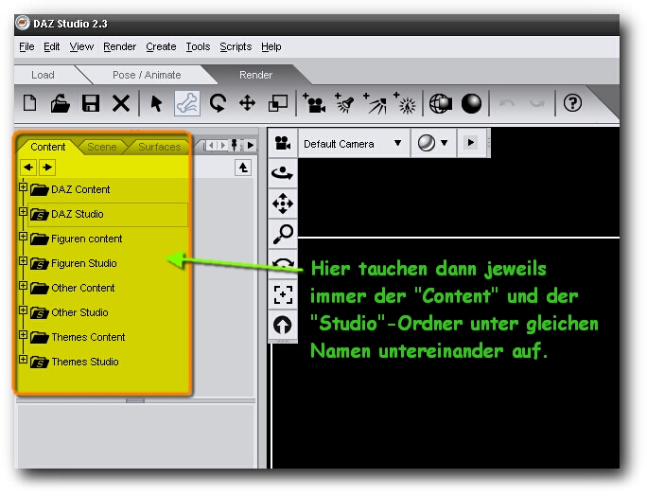Create a new point light

tap(405, 103)
